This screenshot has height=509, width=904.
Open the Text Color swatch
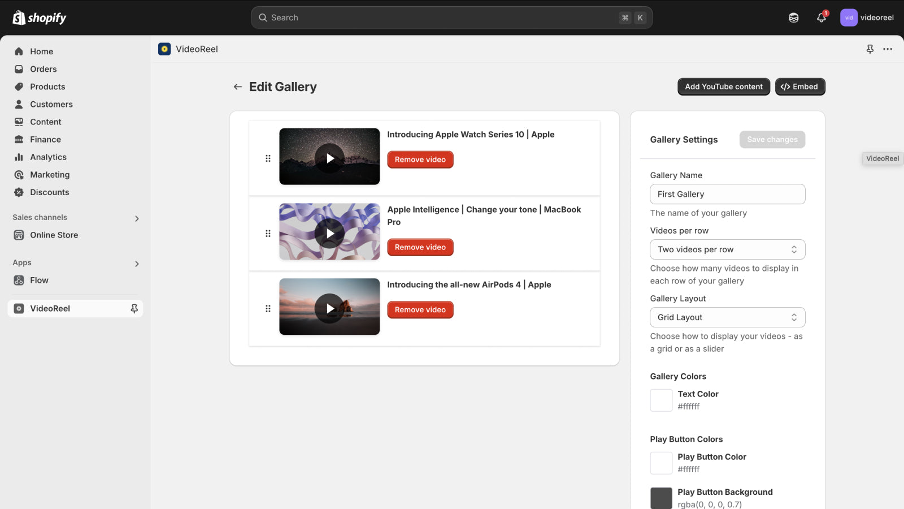pos(660,400)
